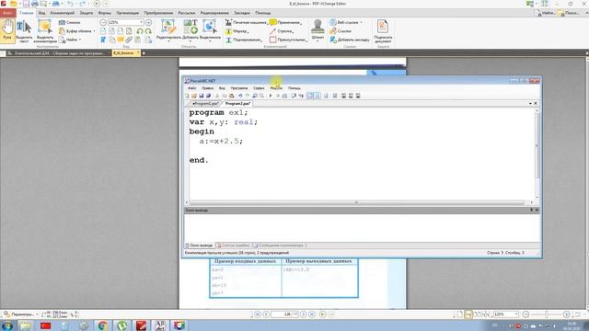Open the Edit (Редактировать) objects tool
Image resolution: width=589 pixels, height=331 pixels.
tap(168, 30)
